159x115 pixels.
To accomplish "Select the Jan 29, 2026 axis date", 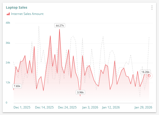I will pyautogui.click(x=143, y=107).
